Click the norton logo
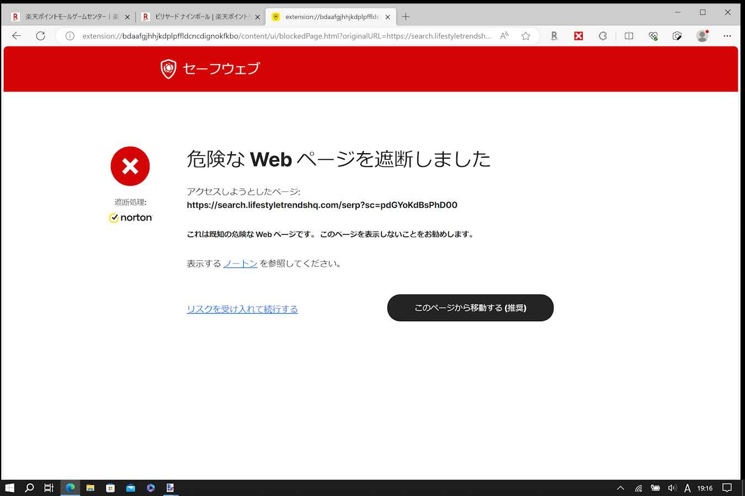Viewport: 745px width, 496px height. [x=131, y=218]
